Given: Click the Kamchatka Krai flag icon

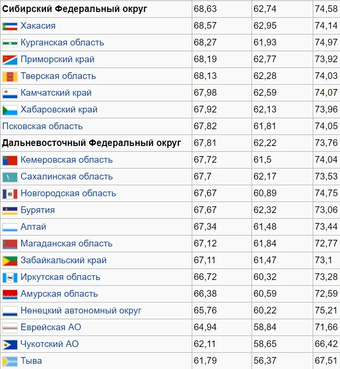Looking at the screenshot, I should coord(10,93).
